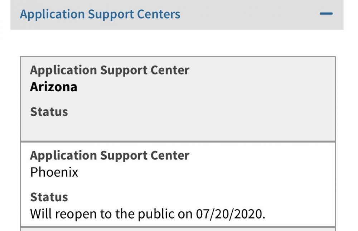
Task: Click Application Support Center label above Phoenix
Action: click(x=110, y=155)
